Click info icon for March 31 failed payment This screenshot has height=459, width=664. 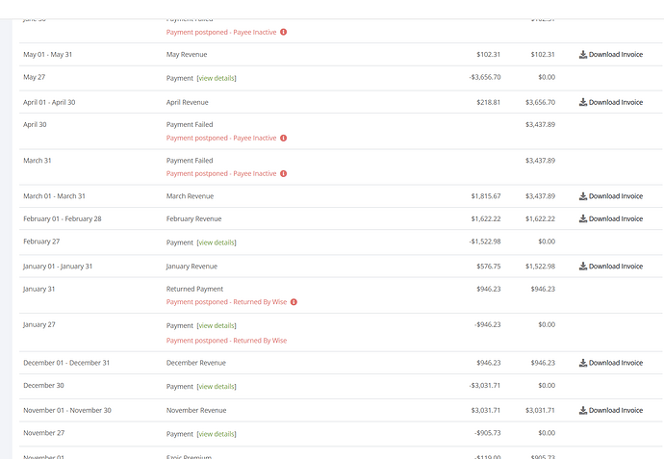point(284,174)
